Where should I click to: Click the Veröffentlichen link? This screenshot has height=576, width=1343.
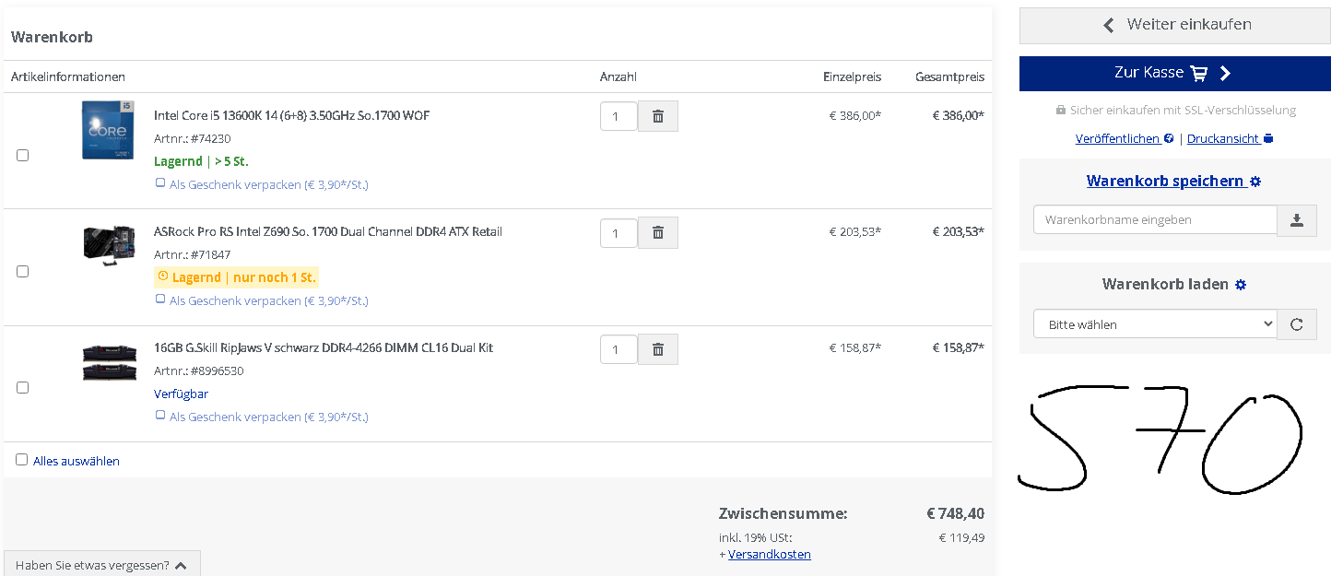pos(1117,139)
